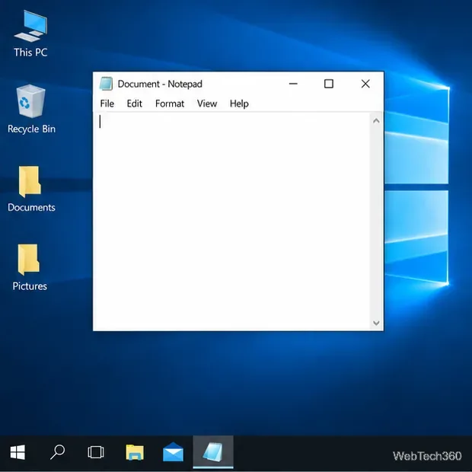The image size is (472, 472).
Task: Click the Notepad taskbar button
Action: point(213,452)
